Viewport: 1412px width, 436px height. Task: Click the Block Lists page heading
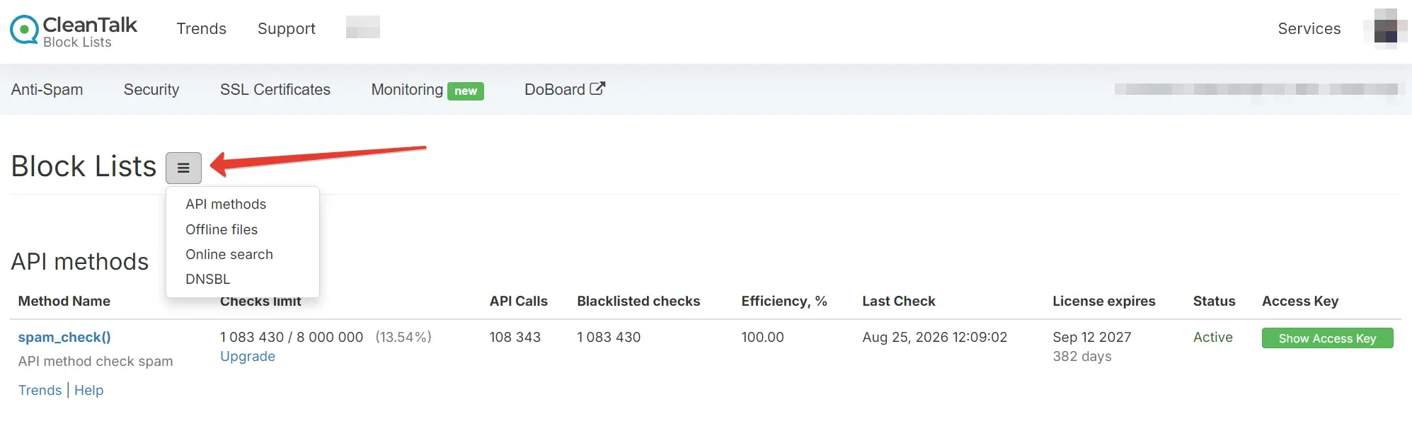tap(84, 166)
